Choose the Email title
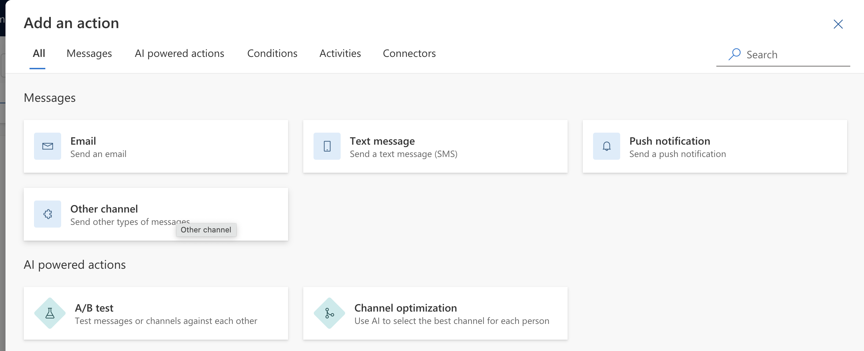 pyautogui.click(x=83, y=141)
